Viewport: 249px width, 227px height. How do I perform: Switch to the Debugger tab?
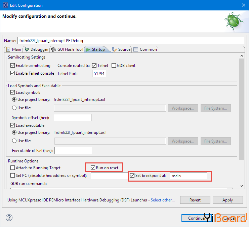[x=36, y=49]
